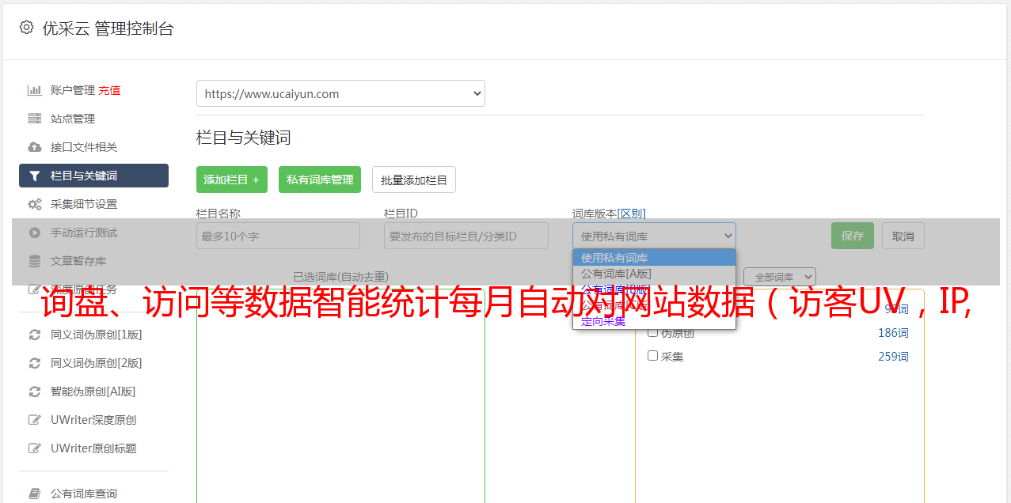Open the UWriter深度原创 edit icon

coord(35,420)
